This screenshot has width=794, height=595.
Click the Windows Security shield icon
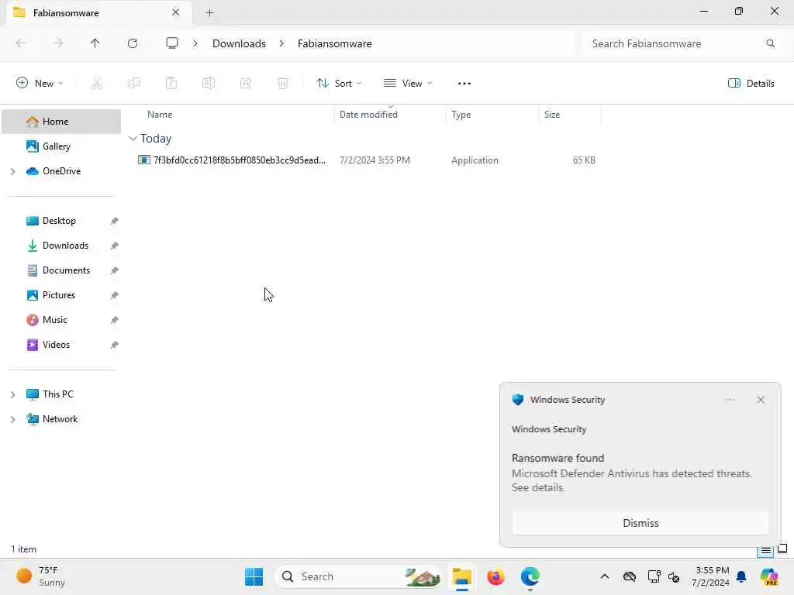(x=517, y=400)
